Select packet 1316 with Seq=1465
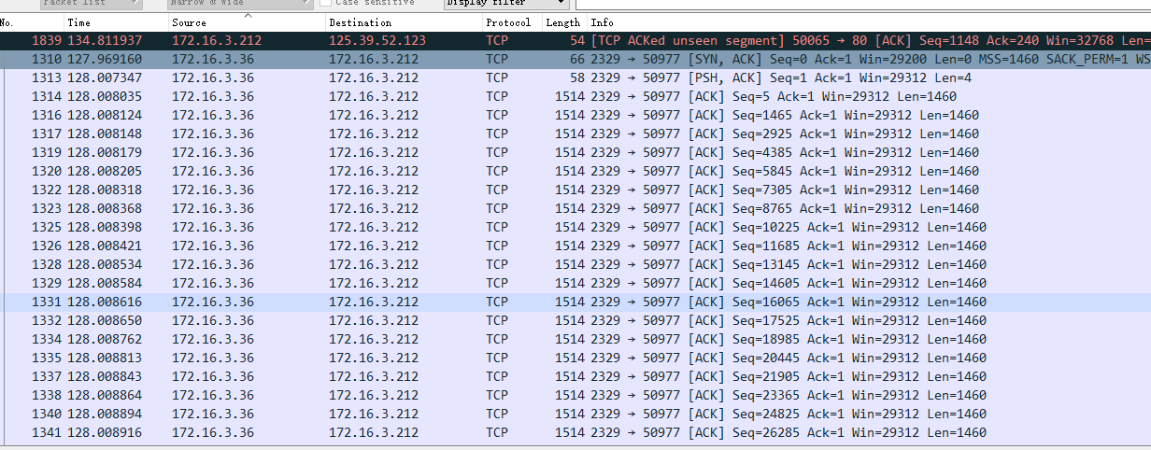The width and height of the screenshot is (1151, 450). (575, 115)
